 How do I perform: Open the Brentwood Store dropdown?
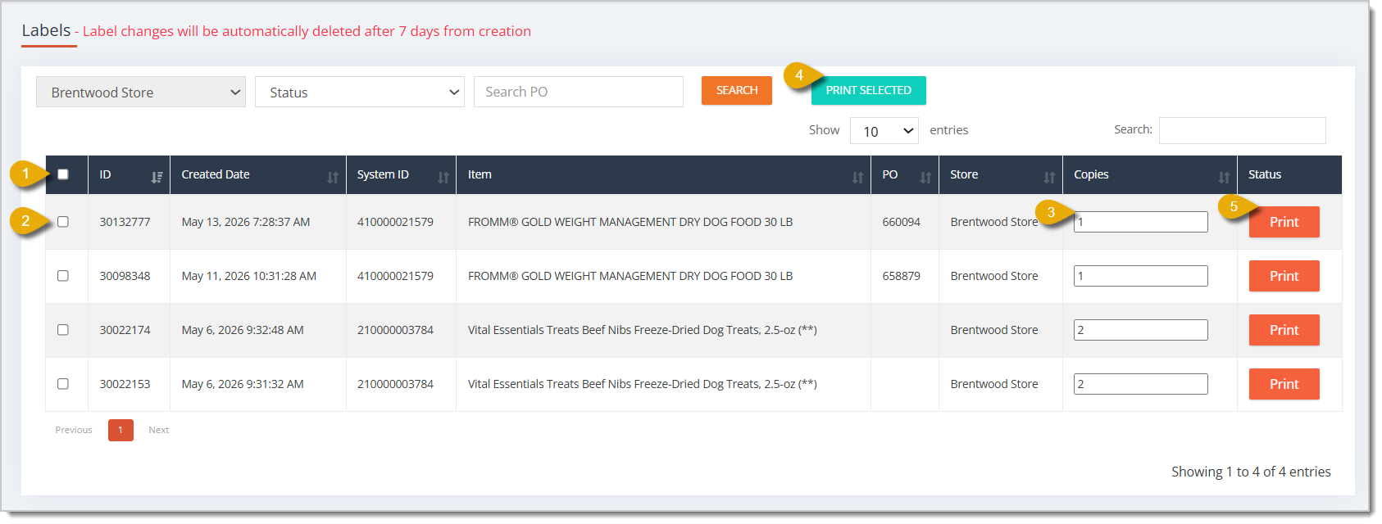pyautogui.click(x=141, y=92)
